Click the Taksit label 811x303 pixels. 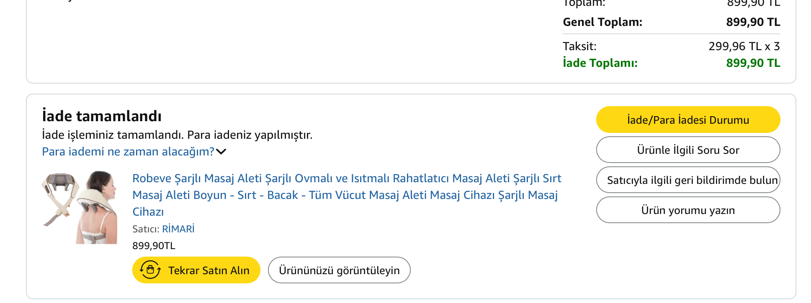tap(579, 46)
